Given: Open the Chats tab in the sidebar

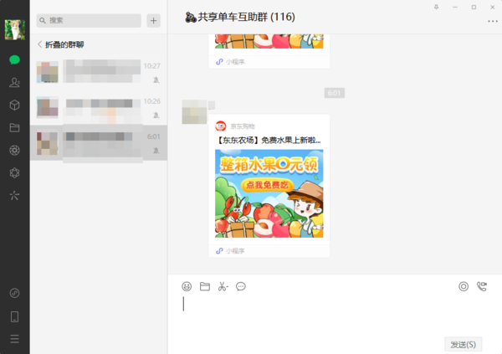Looking at the screenshot, I should 14,60.
